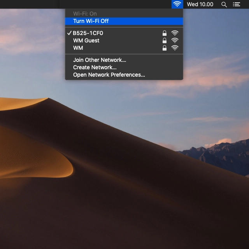Choose the WM network entry
The image size is (249, 249).
pyautogui.click(x=78, y=48)
